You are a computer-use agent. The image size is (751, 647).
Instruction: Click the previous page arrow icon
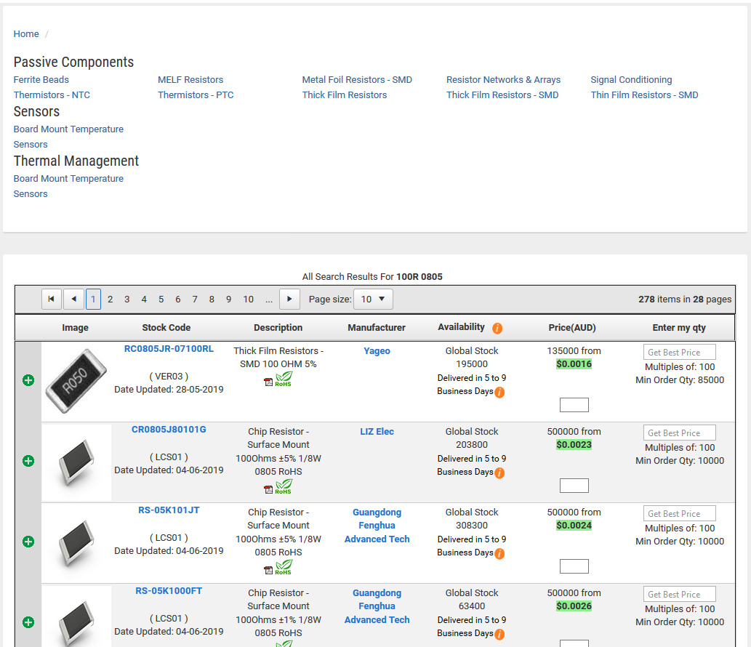coord(73,299)
